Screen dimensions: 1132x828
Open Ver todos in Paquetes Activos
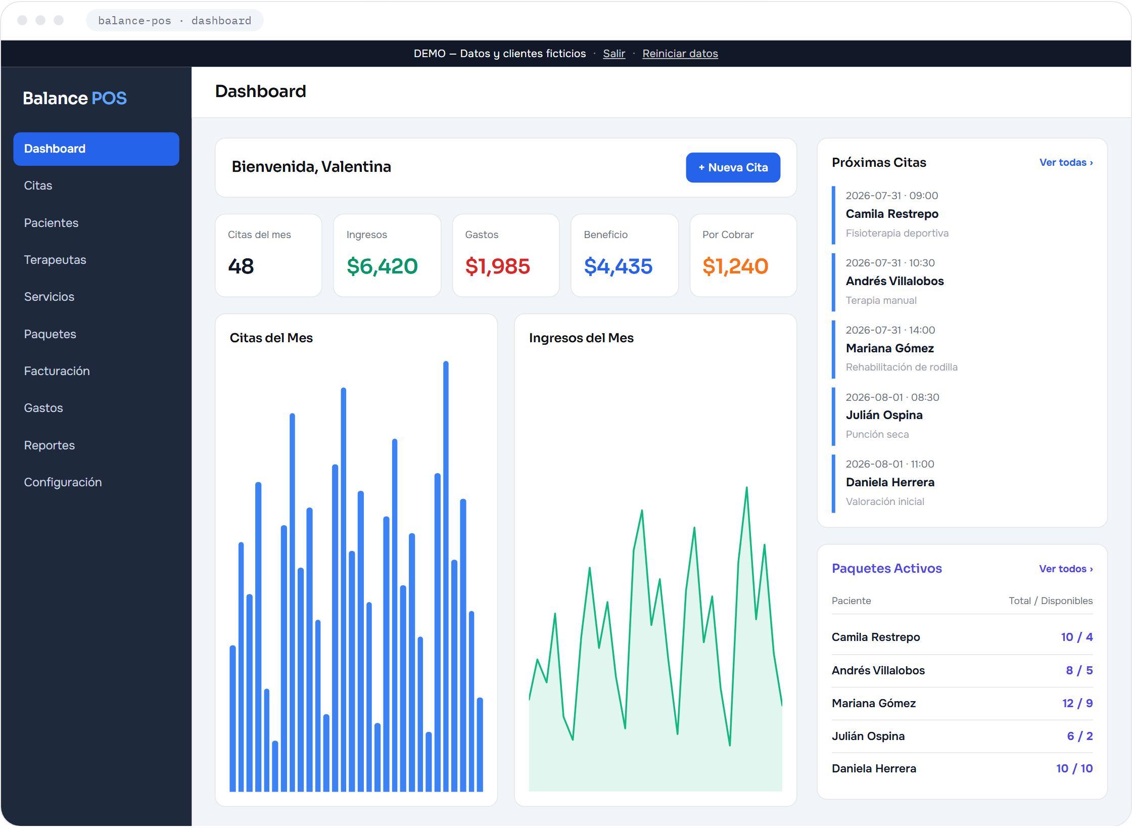point(1066,569)
